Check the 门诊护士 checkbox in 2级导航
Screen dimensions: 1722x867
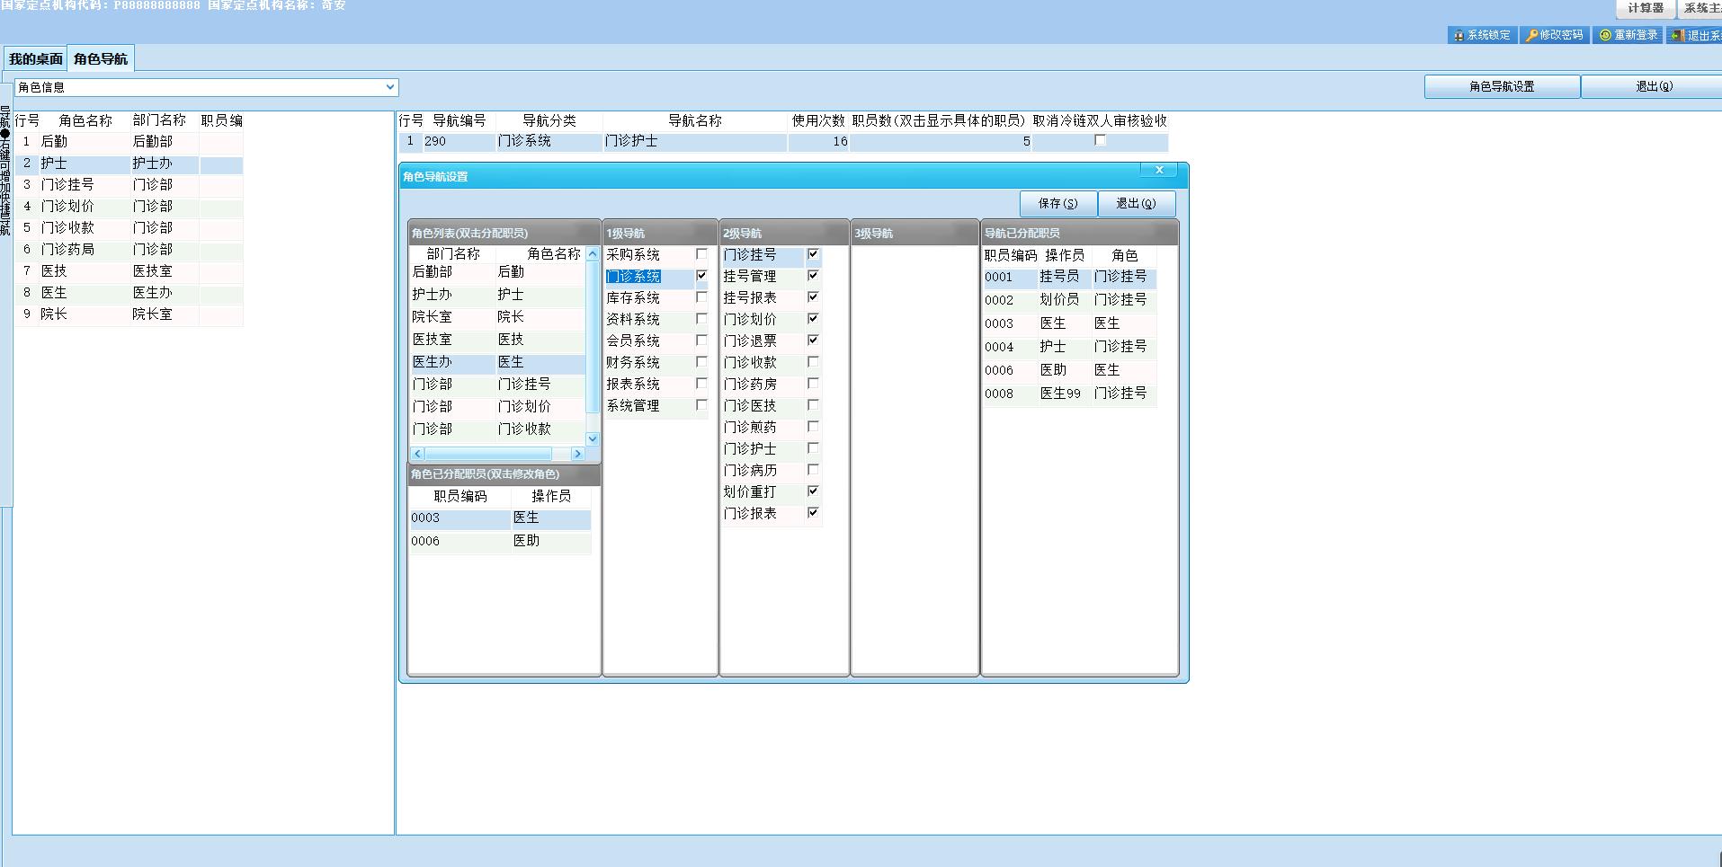813,447
